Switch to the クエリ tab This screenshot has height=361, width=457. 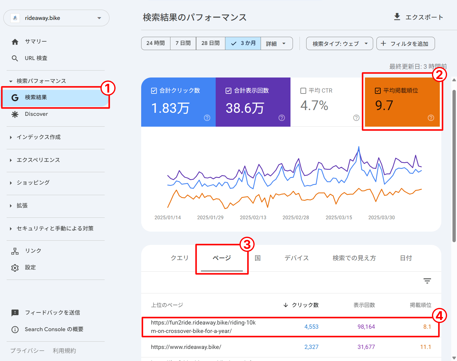coord(179,258)
